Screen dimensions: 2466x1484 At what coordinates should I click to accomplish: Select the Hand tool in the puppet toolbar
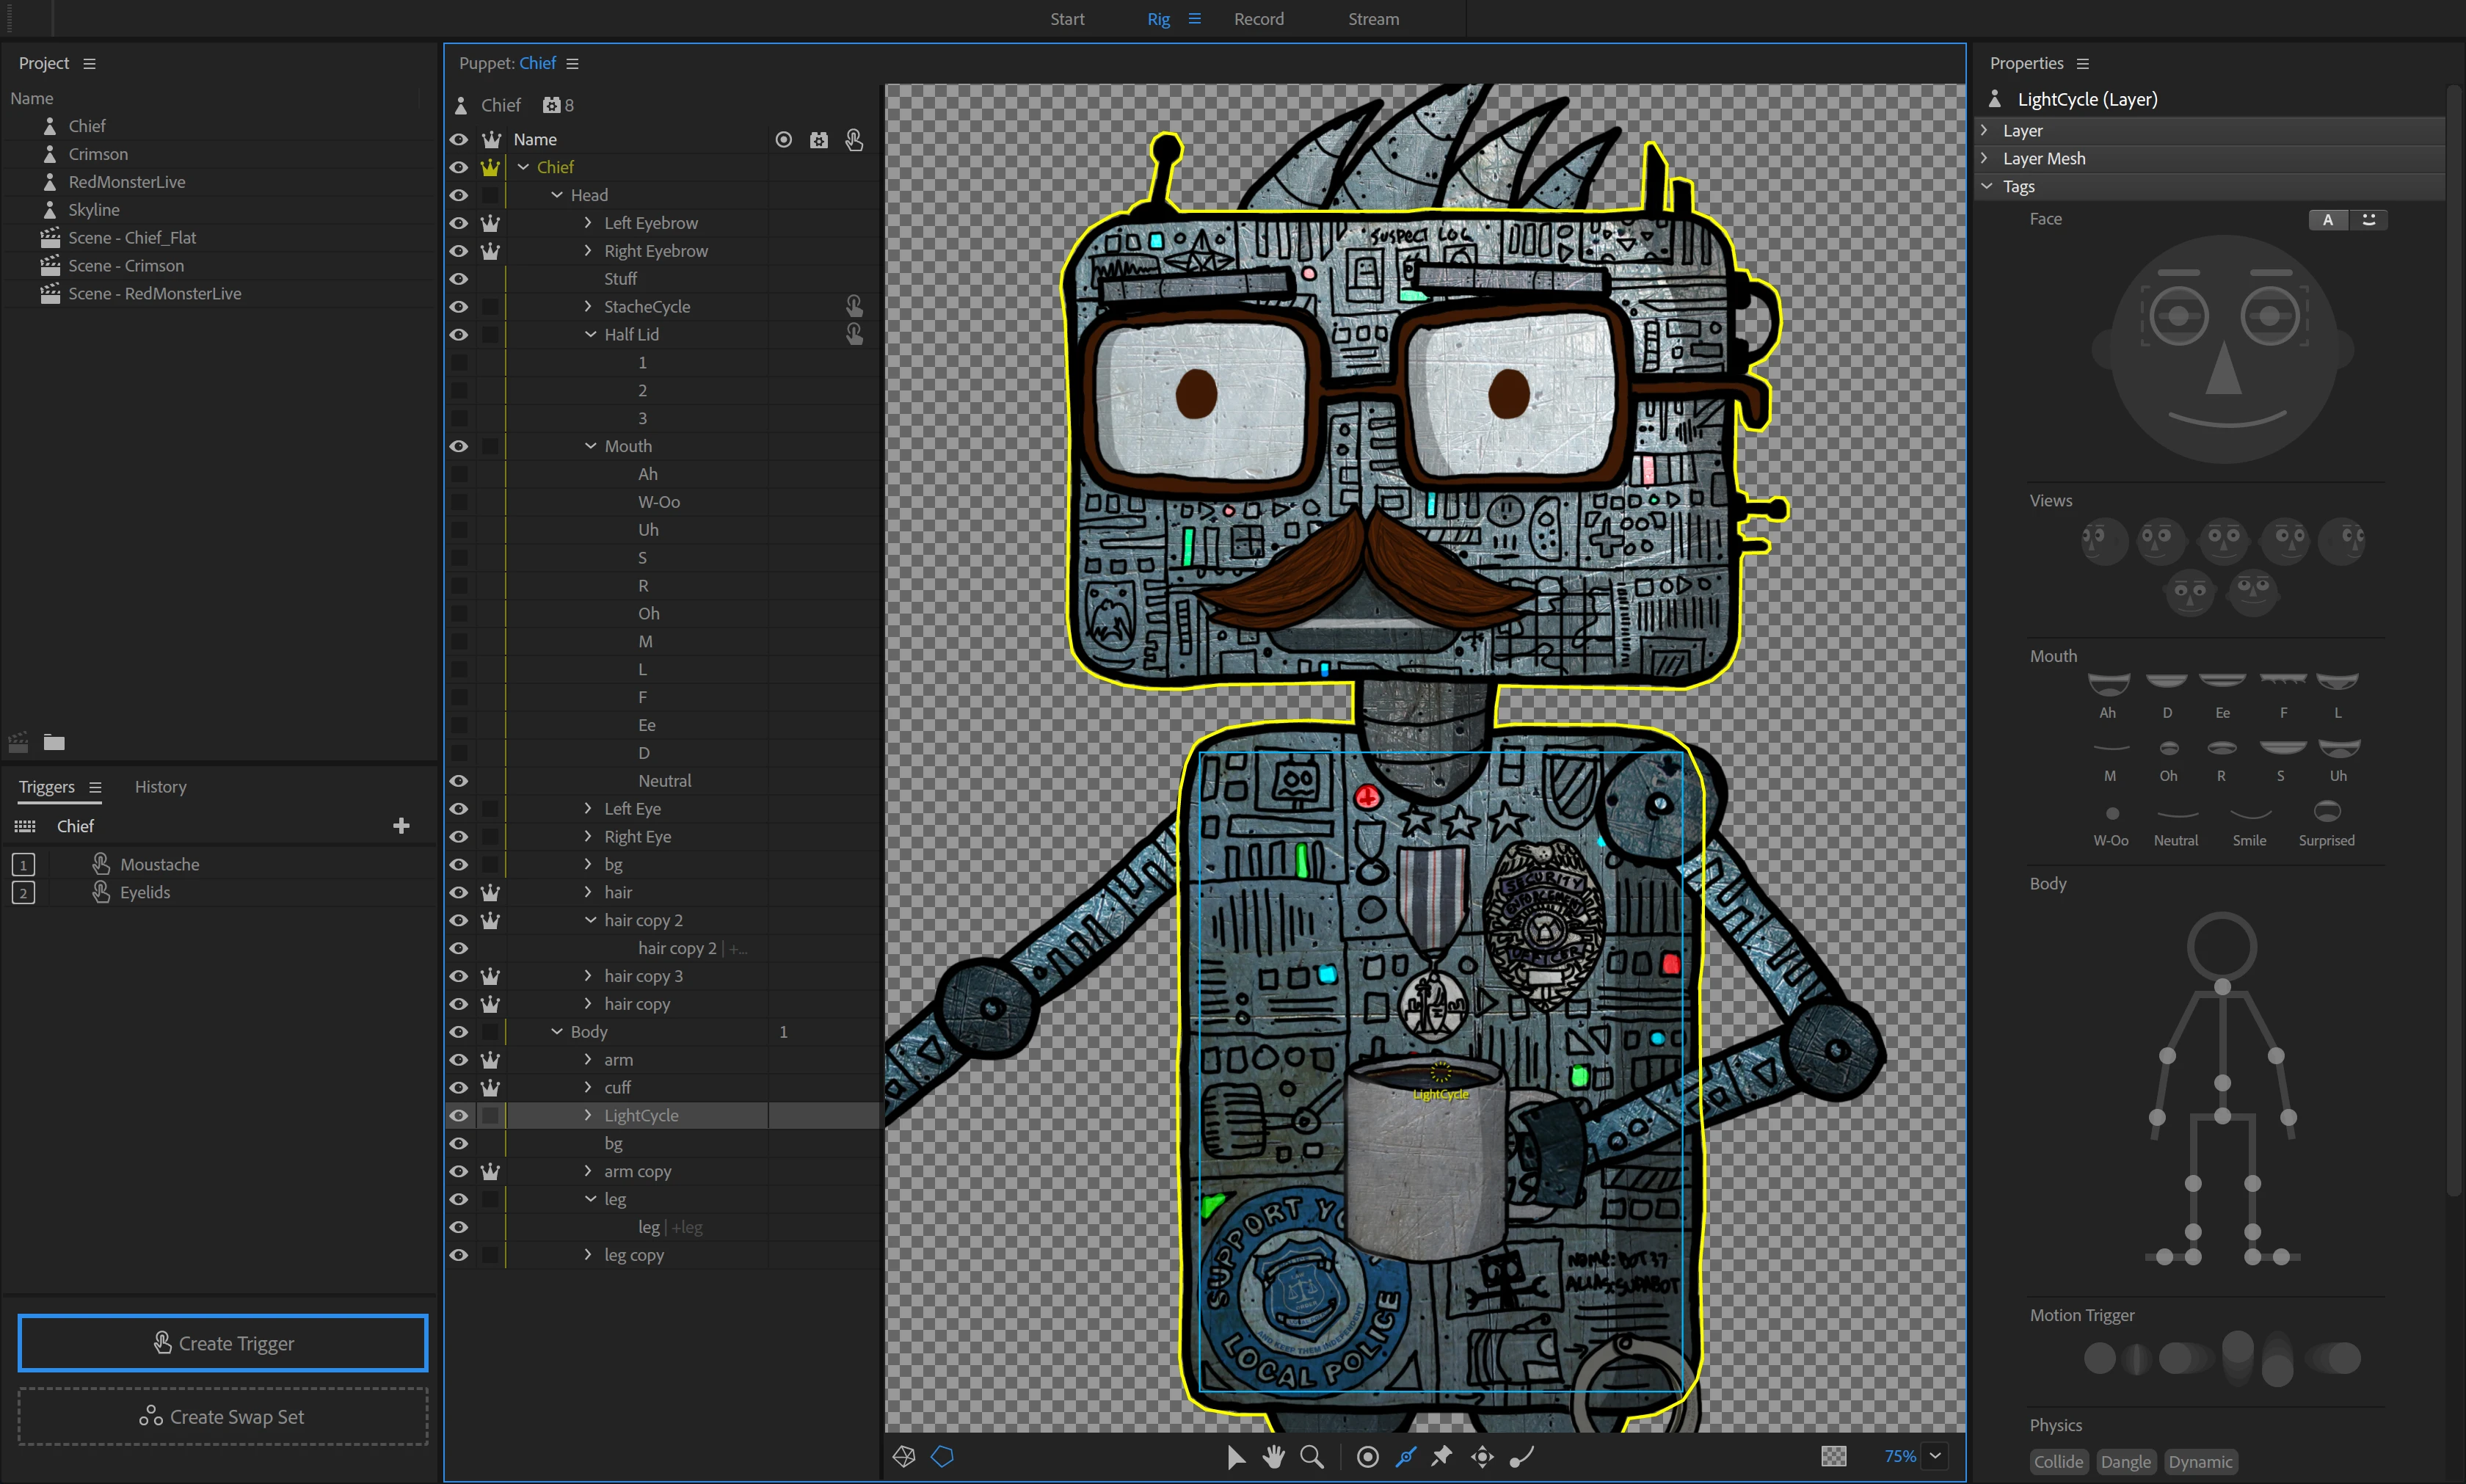(1273, 1456)
